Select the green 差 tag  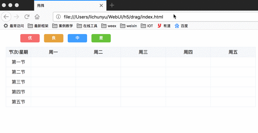[x=101, y=38]
